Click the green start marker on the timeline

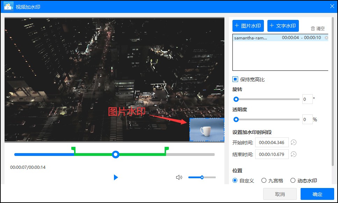click(x=73, y=149)
